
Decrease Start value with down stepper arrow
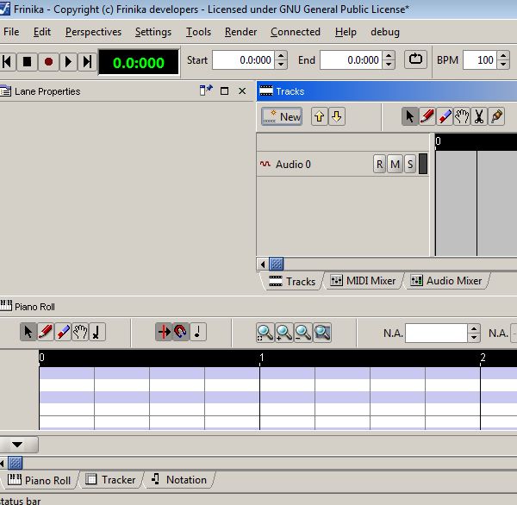click(281, 65)
